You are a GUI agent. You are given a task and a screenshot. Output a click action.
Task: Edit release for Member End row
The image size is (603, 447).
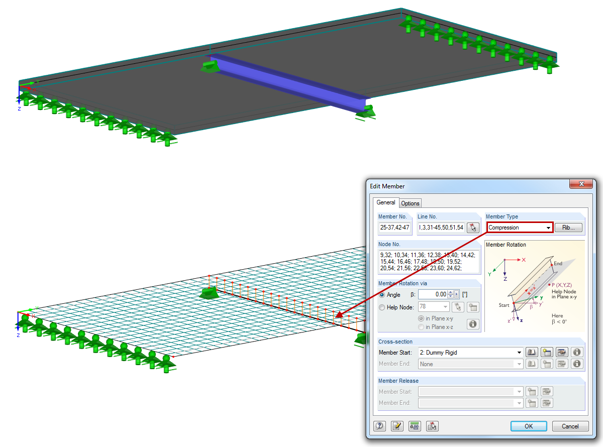click(547, 403)
